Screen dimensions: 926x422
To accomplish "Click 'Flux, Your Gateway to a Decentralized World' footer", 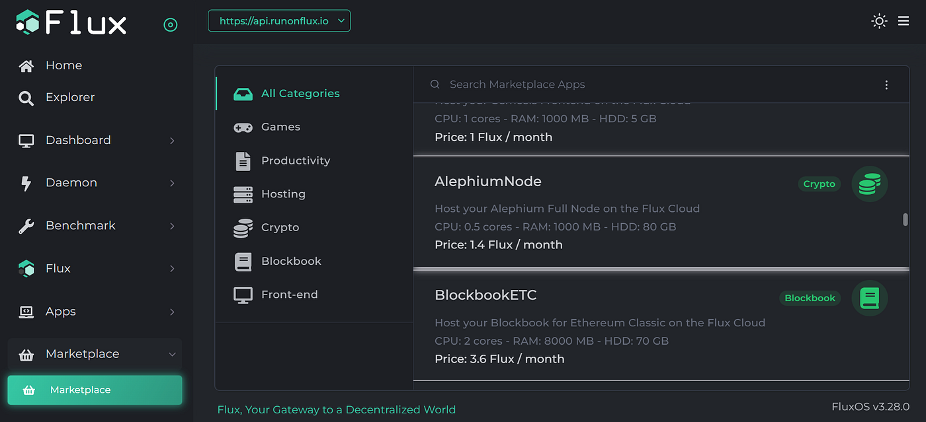I will click(336, 409).
